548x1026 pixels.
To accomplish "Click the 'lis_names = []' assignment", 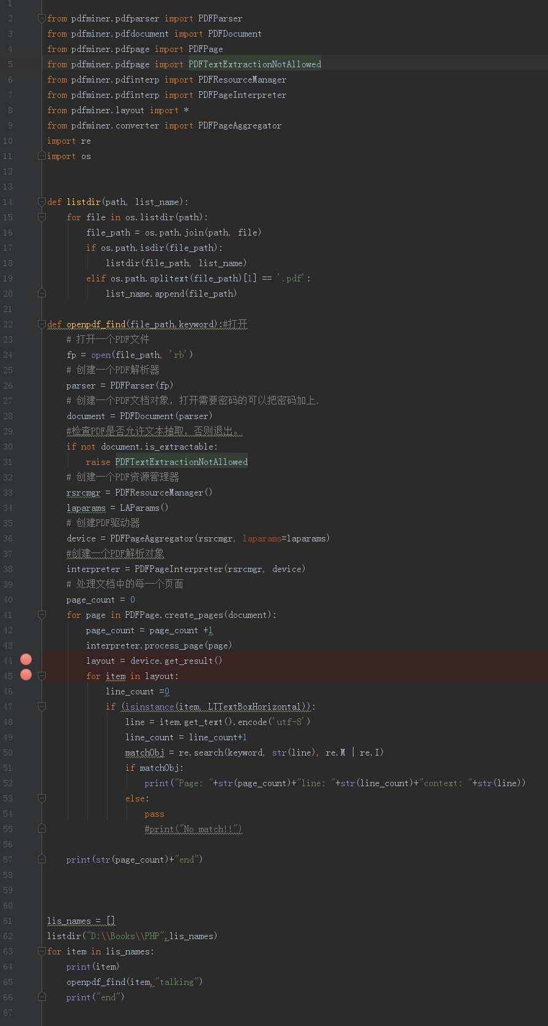I will click(81, 921).
